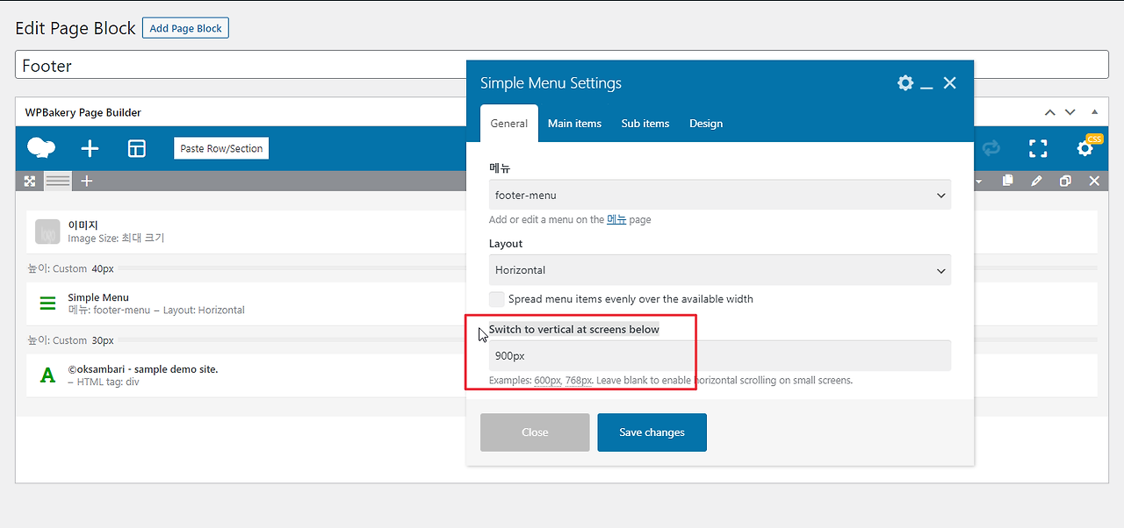Enter full screen builder mode
Screen dimensions: 1124x528
point(1038,148)
